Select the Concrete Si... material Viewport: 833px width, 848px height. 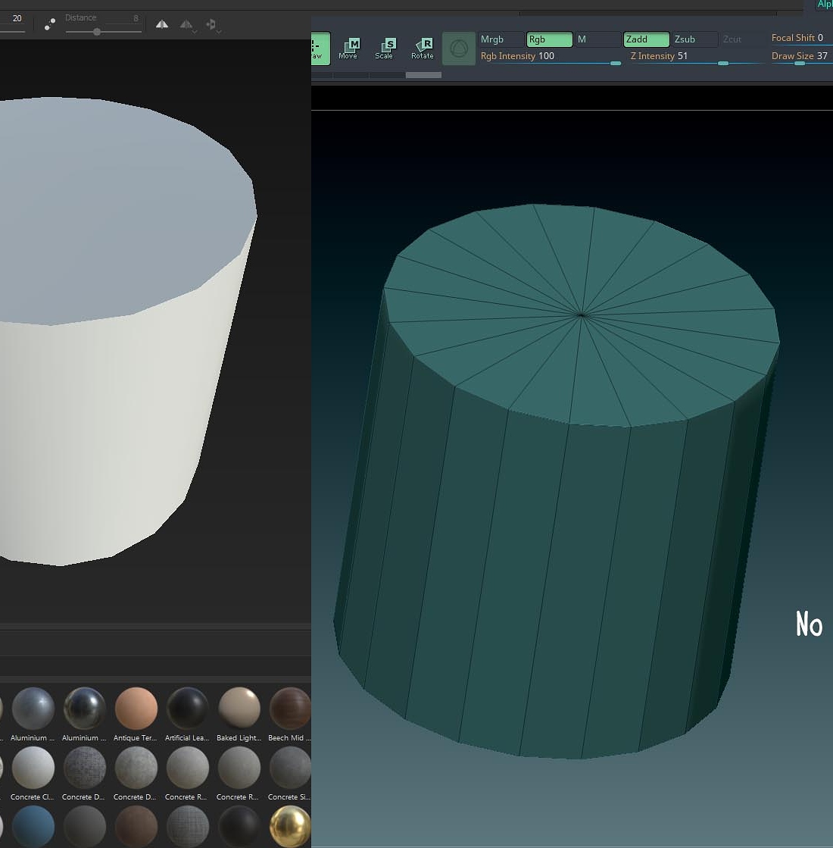pyautogui.click(x=290, y=768)
